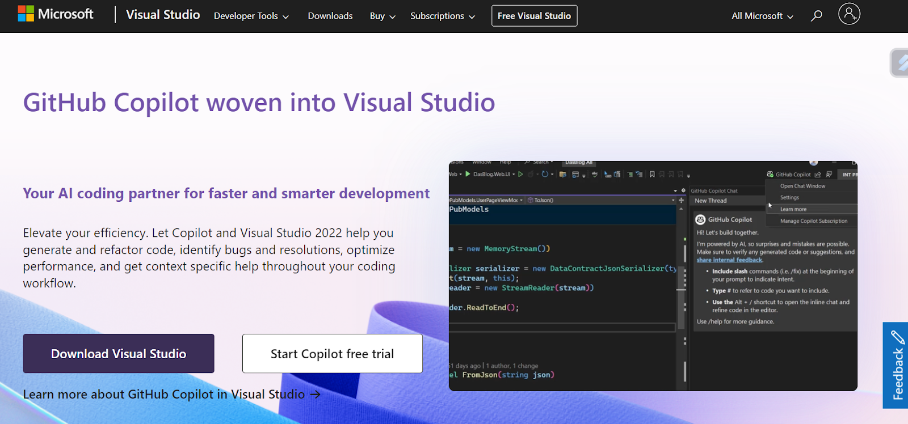
Task: Open PubModels.UserPageViewModel type dropdown
Action: point(521,200)
